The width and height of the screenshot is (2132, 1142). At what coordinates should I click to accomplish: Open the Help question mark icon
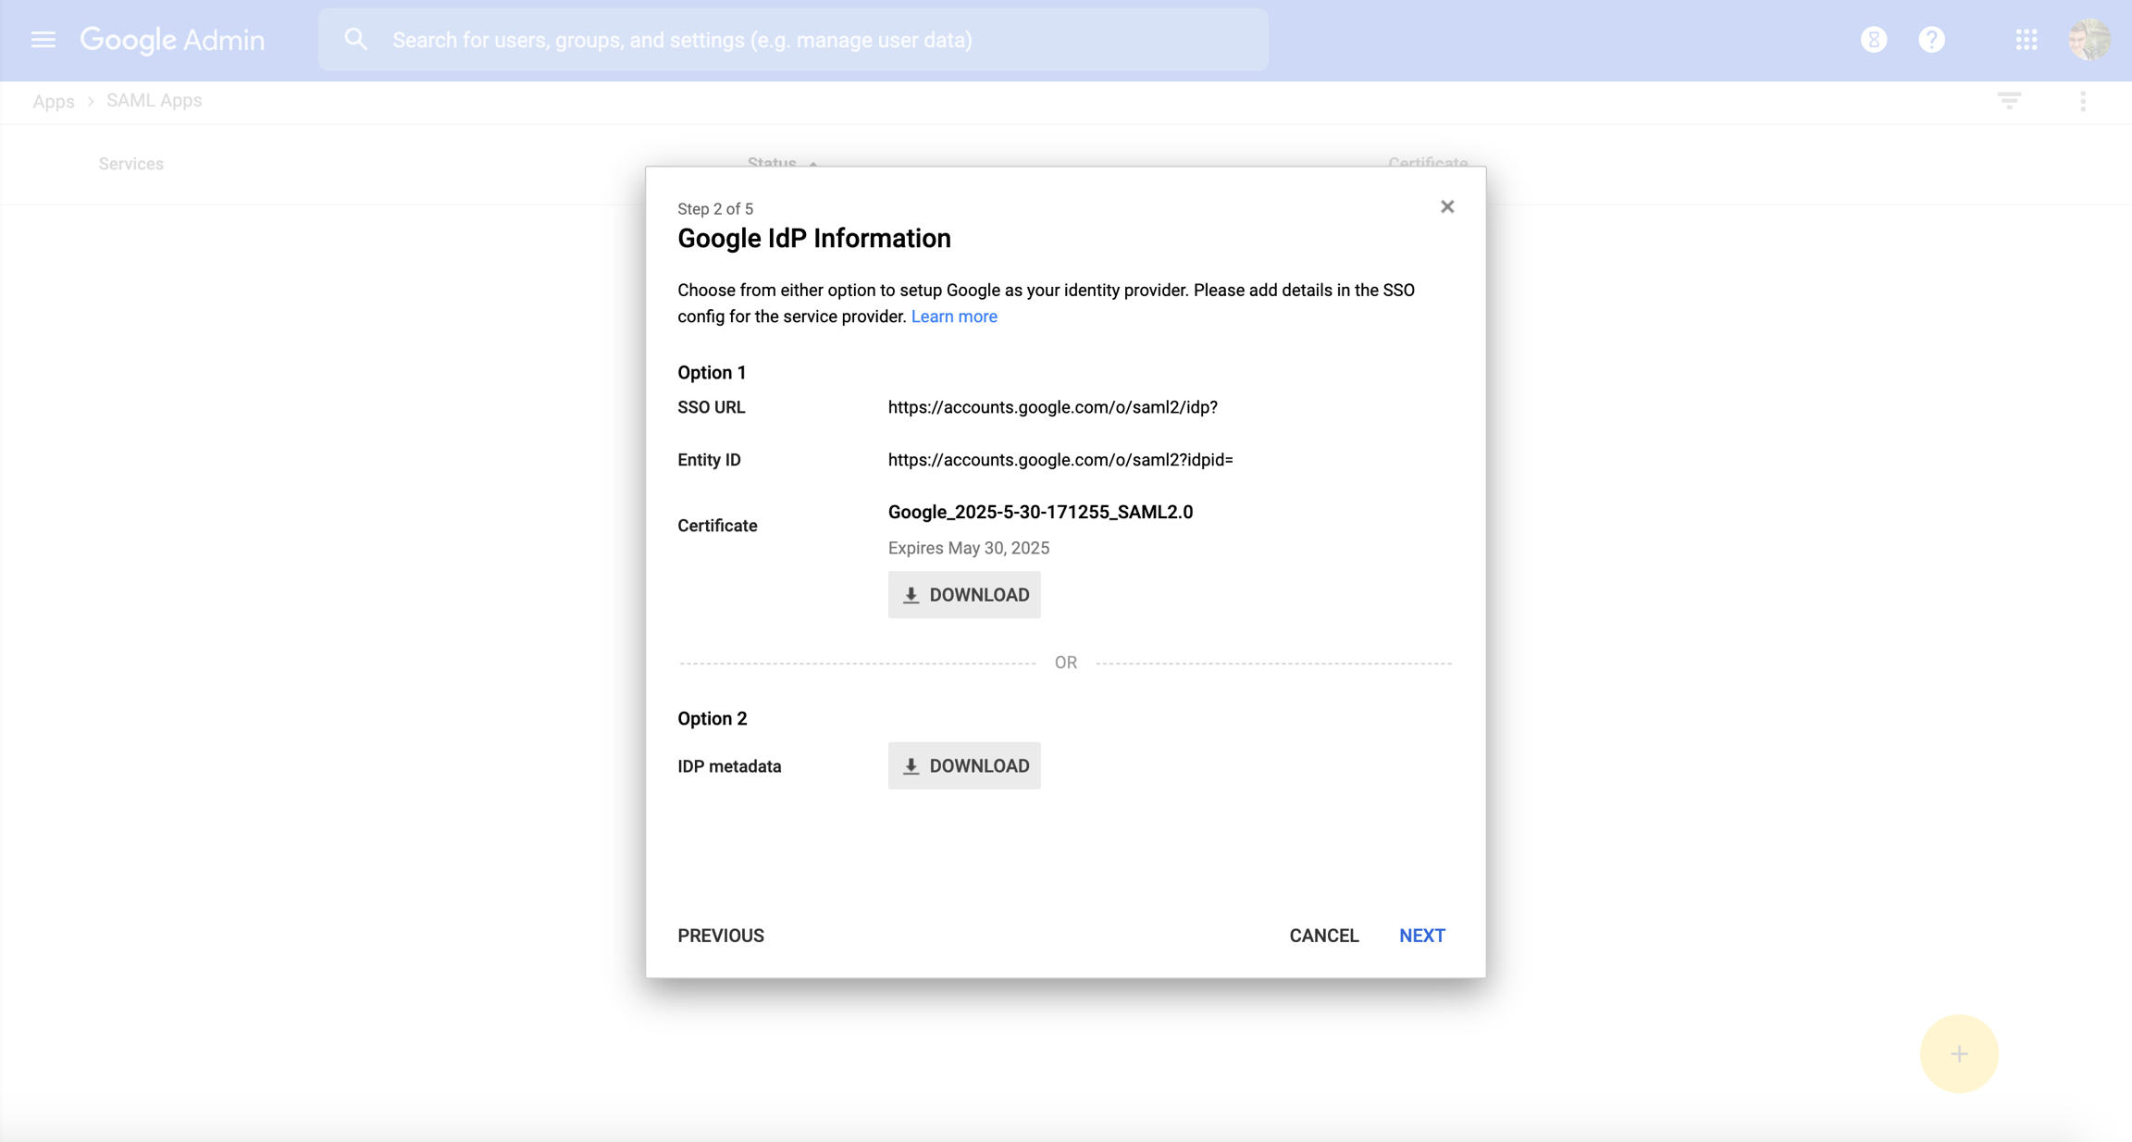coord(1931,40)
